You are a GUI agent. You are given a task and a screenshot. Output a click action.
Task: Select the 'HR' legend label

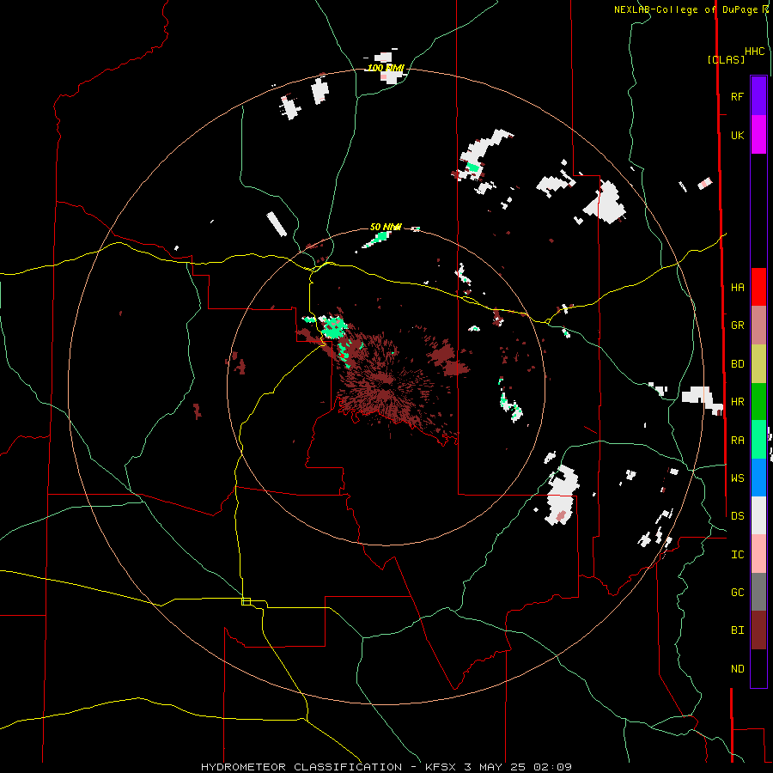point(737,402)
